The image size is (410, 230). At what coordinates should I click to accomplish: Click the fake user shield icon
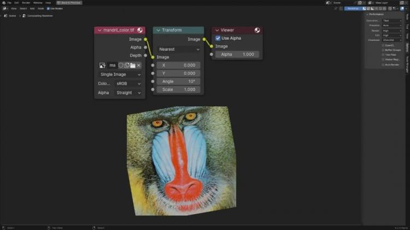coord(121,65)
